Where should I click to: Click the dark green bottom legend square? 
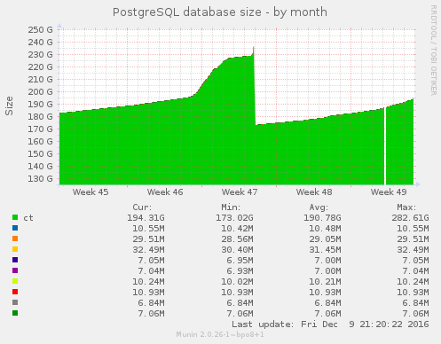click(15, 313)
